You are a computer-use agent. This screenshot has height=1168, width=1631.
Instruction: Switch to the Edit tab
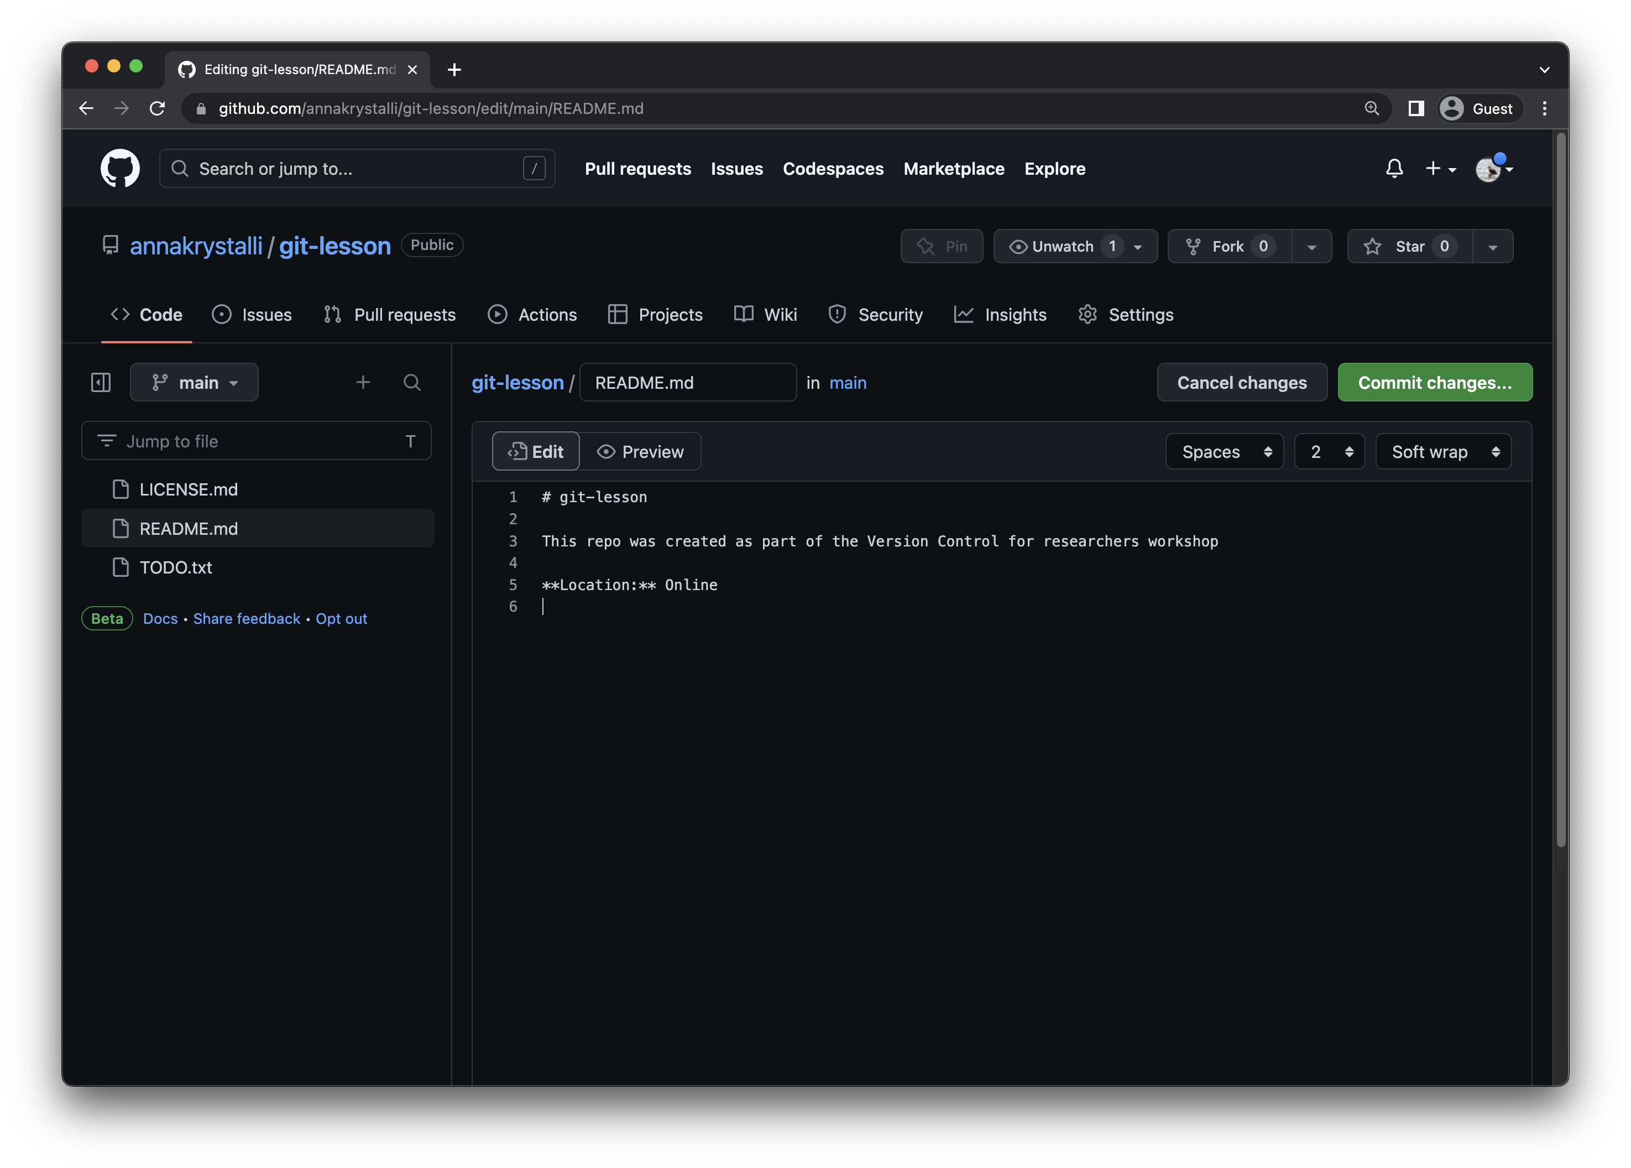tap(535, 451)
